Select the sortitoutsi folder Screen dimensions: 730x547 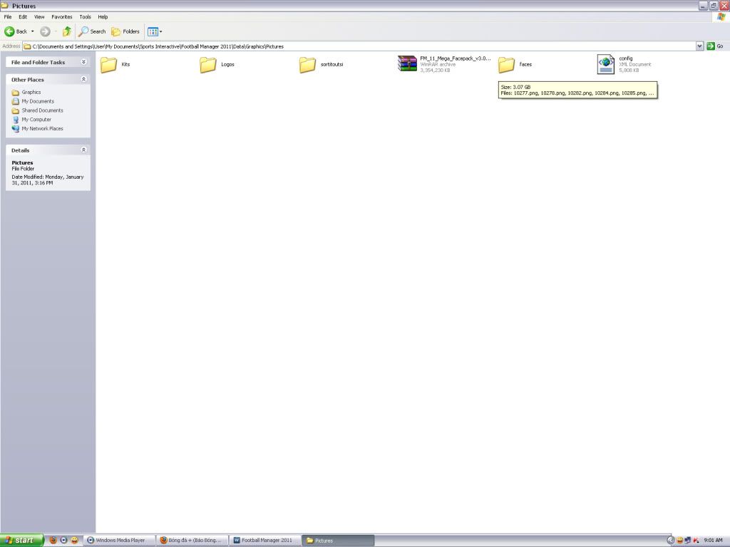[x=322, y=65]
